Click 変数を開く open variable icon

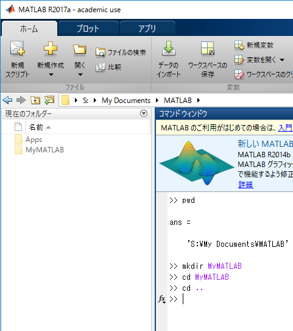tap(239, 60)
